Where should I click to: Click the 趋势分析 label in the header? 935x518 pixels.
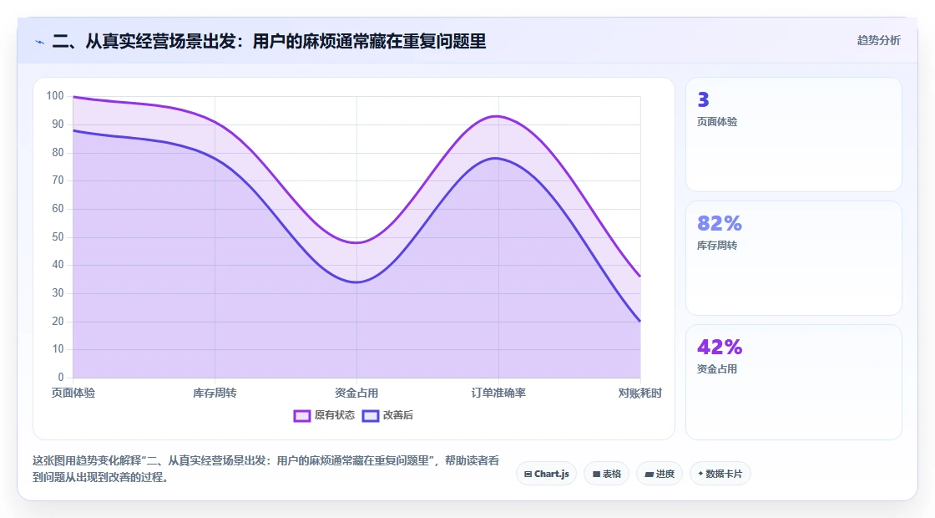pos(878,41)
